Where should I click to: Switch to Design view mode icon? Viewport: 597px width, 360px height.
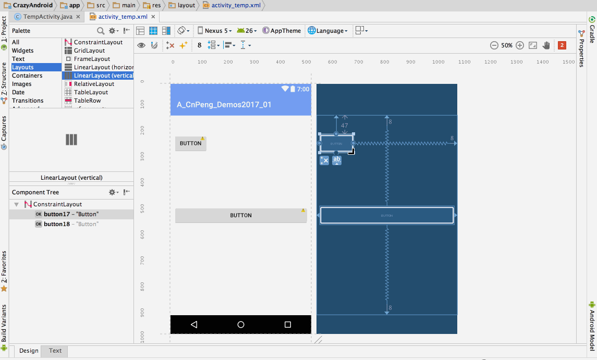[x=140, y=31]
